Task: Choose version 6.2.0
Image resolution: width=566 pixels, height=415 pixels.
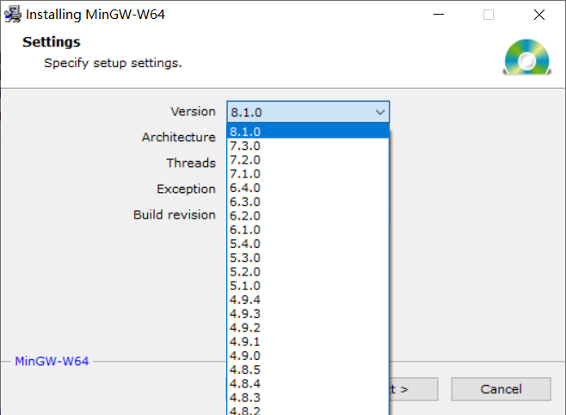Action: pos(308,215)
